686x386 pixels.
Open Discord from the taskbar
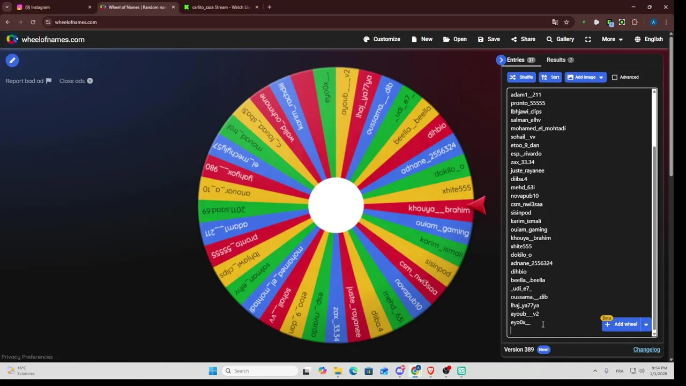pyautogui.click(x=400, y=371)
